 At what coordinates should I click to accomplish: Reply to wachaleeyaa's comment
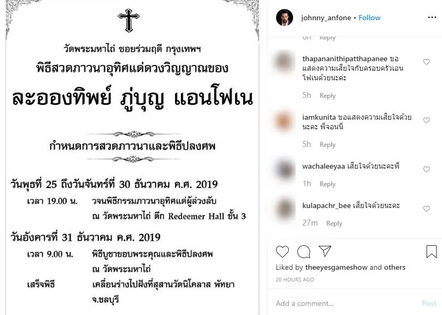(x=328, y=184)
